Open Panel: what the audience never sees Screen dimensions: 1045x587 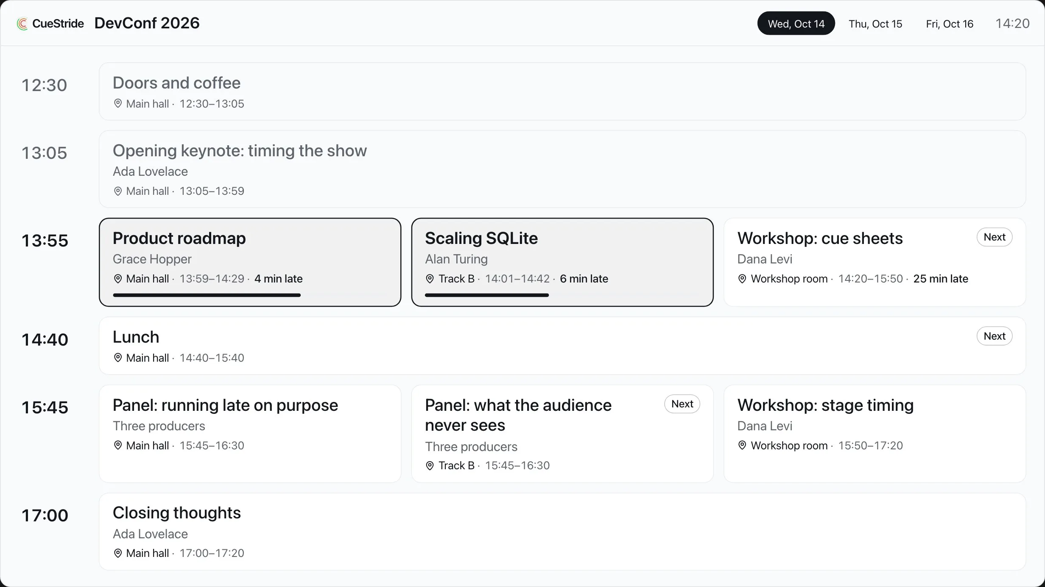click(x=518, y=415)
